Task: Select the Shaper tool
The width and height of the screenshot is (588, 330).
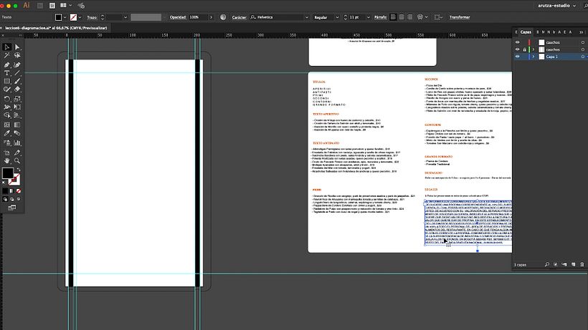Action: (6, 89)
